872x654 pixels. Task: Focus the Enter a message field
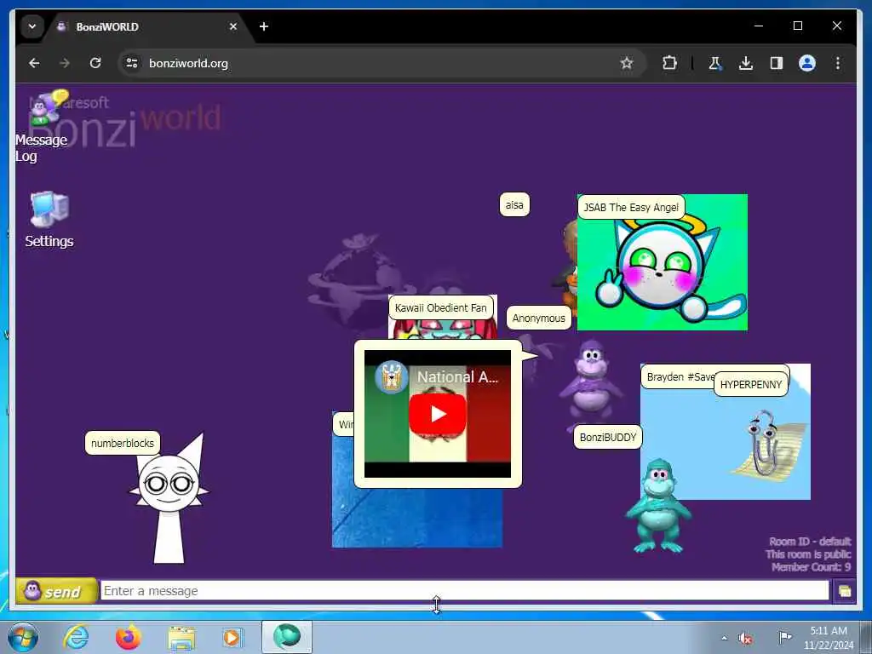[464, 591]
